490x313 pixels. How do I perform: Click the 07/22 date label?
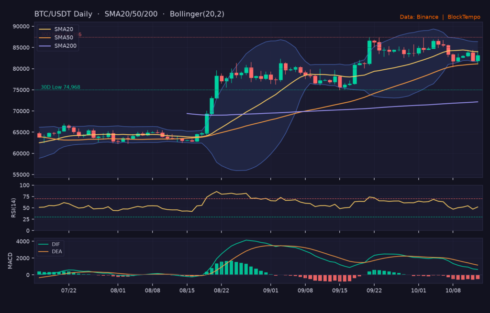coord(69,291)
